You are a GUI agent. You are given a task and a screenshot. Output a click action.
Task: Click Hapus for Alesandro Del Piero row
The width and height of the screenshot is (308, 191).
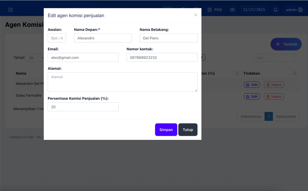point(274,85)
